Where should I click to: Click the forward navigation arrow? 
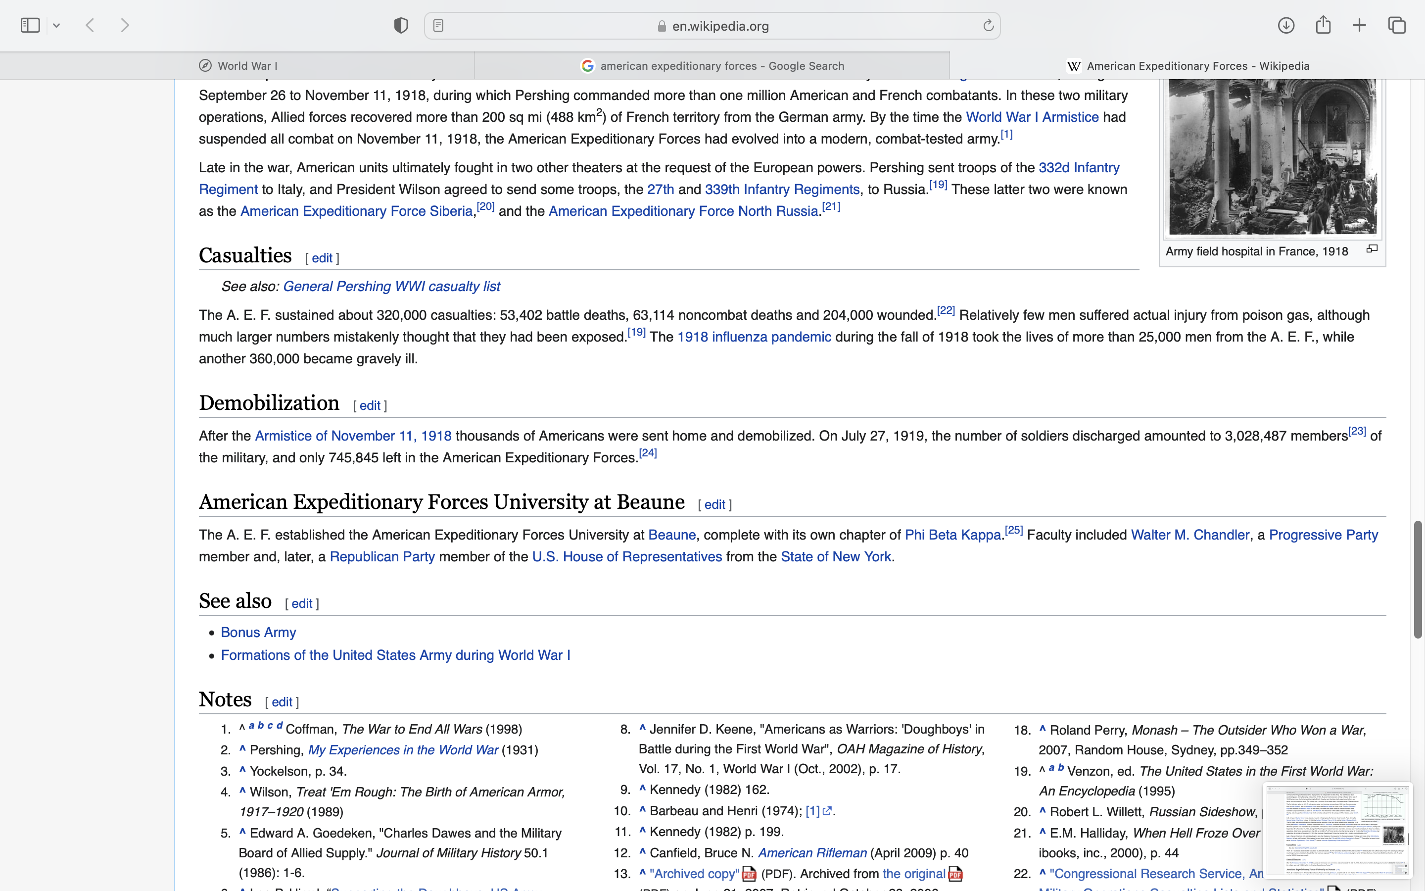click(x=125, y=25)
